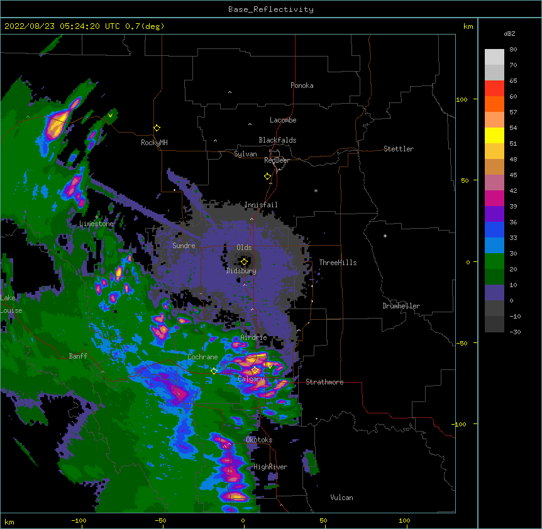The width and height of the screenshot is (542, 529).
Task: Click the 33 dBZ blue legend swatch
Action: click(x=494, y=229)
